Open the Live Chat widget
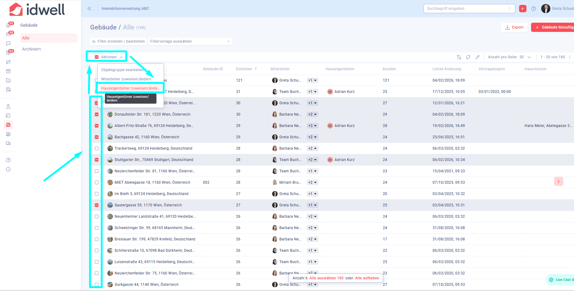Screen dimensions: 574x291 [x=561, y=280]
